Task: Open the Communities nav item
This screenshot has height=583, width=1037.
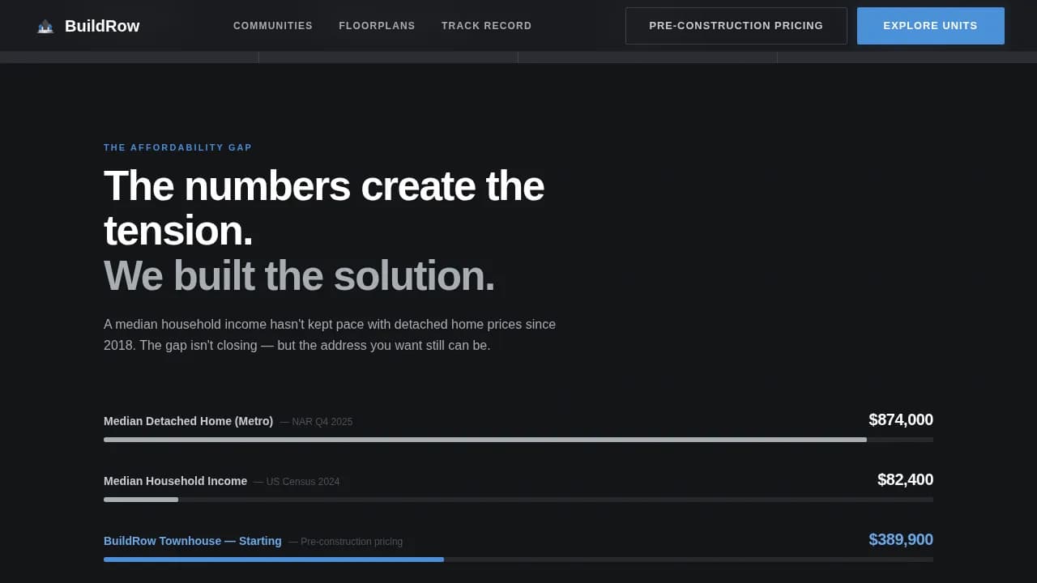Action: click(273, 26)
